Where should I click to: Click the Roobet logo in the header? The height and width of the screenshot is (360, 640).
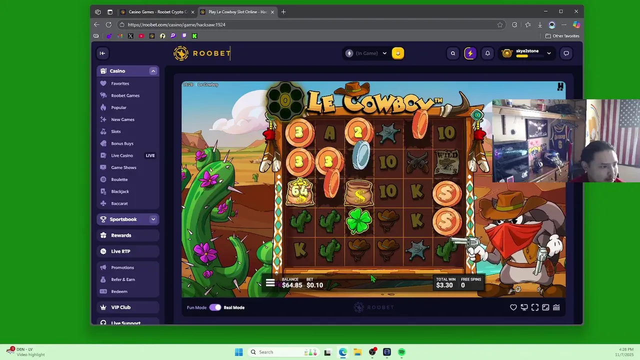(x=202, y=53)
